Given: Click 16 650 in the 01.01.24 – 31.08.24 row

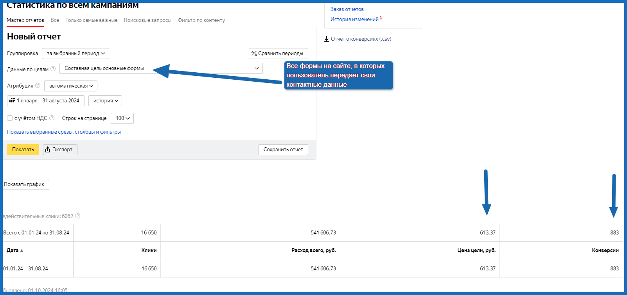Looking at the screenshot, I should (149, 269).
